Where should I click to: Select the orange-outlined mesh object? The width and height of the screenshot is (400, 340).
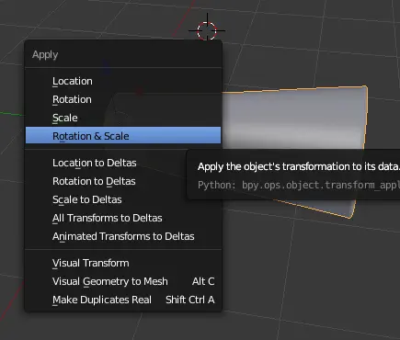click(294, 119)
